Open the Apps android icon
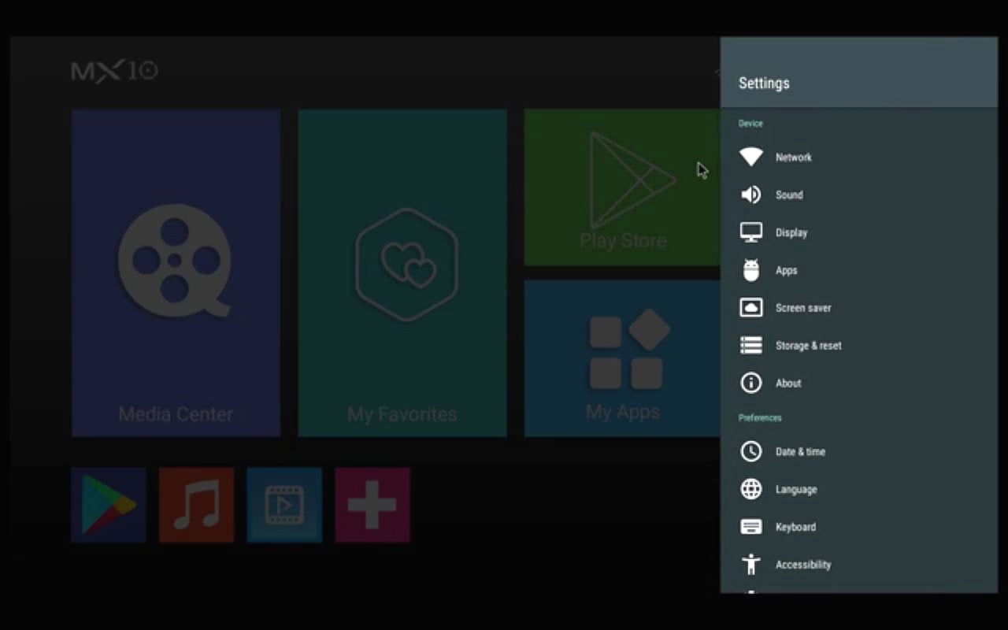This screenshot has width=1008, height=630. point(751,270)
